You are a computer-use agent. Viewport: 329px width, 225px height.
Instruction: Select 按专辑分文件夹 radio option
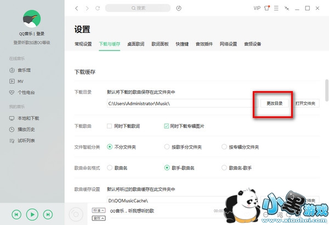pyautogui.click(x=224, y=147)
